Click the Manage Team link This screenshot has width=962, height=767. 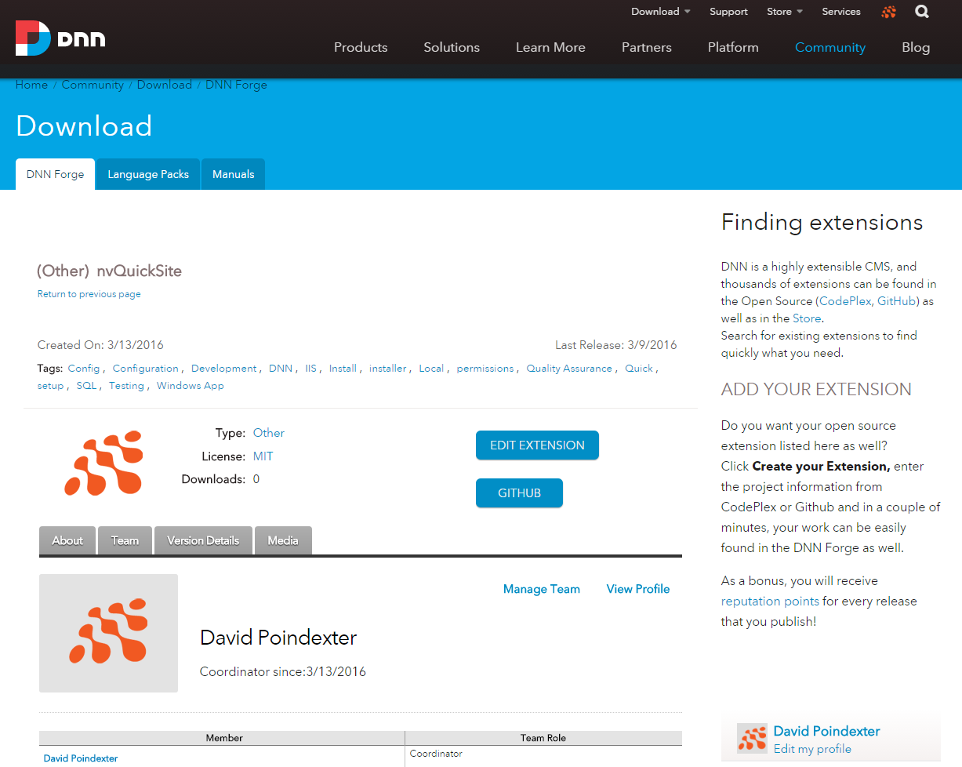[x=542, y=589]
